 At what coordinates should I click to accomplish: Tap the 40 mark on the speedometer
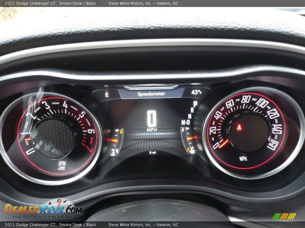(218, 116)
